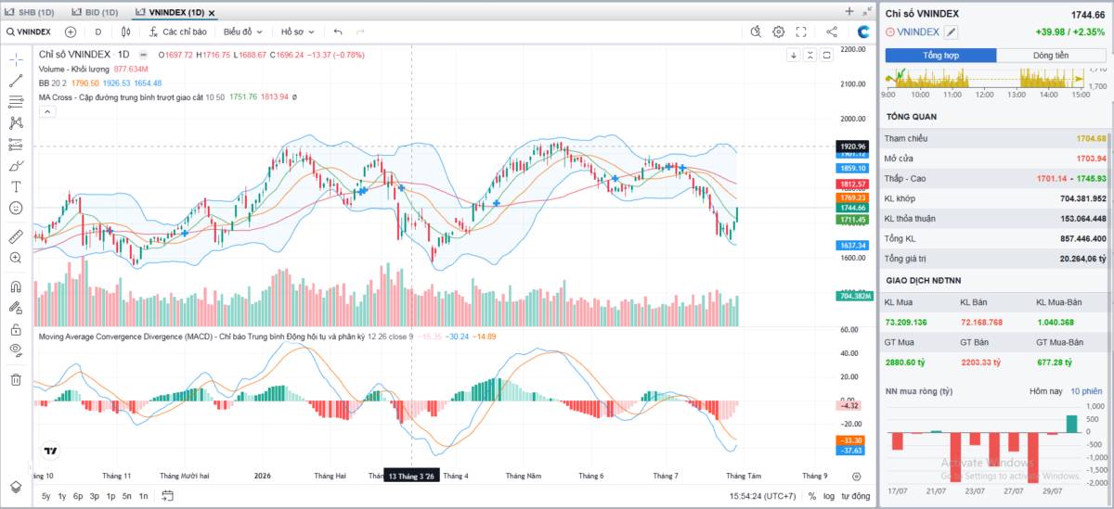This screenshot has height=509, width=1114.
Task: Click the pencil edit icon beside VNINDEX
Action: click(x=952, y=32)
